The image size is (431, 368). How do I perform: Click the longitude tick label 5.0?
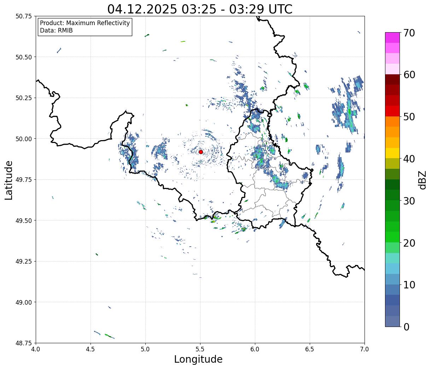[145, 349]
